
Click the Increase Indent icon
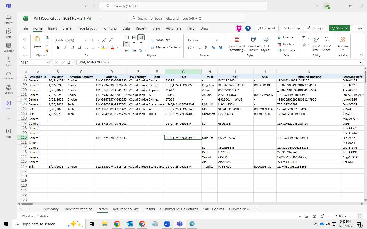tap(134, 51)
